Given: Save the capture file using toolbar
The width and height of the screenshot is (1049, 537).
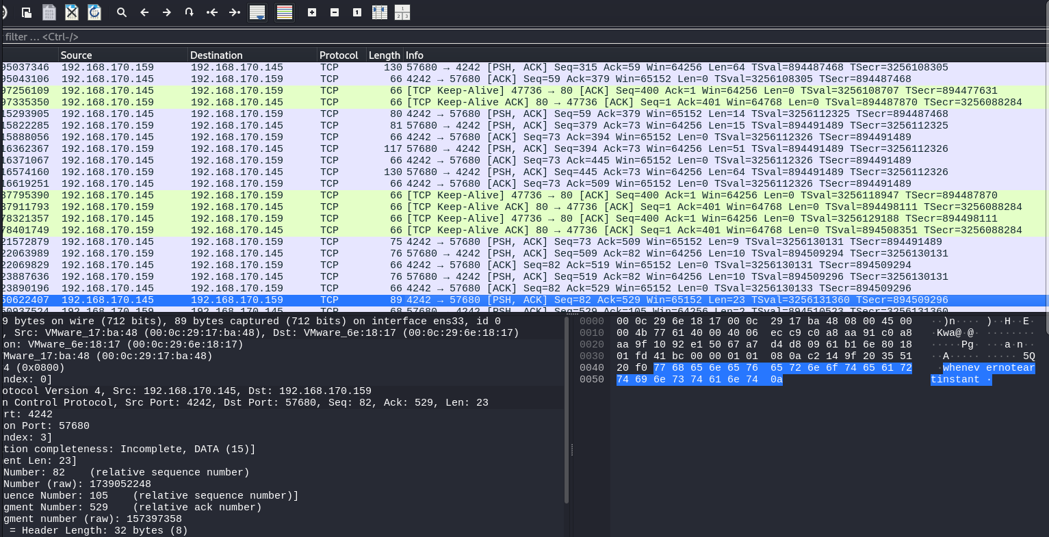Looking at the screenshot, I should coord(49,12).
